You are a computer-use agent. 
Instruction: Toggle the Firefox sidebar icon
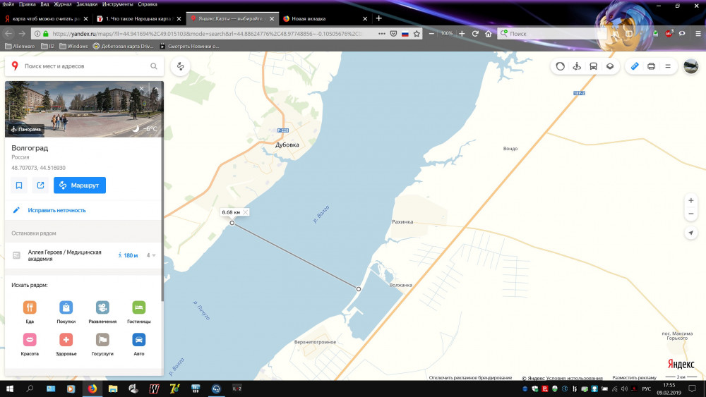tap(629, 34)
